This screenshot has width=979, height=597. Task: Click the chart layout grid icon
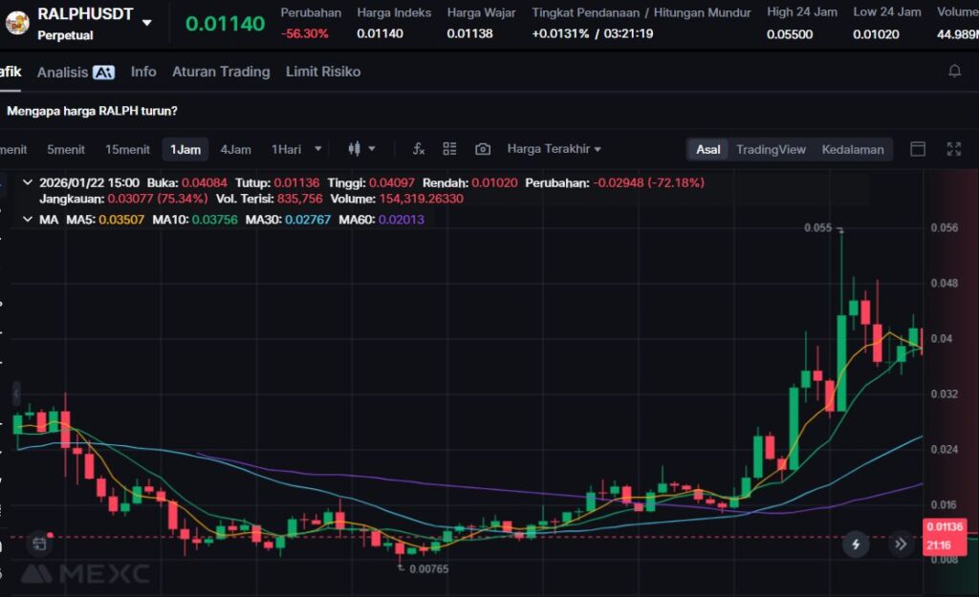click(449, 149)
